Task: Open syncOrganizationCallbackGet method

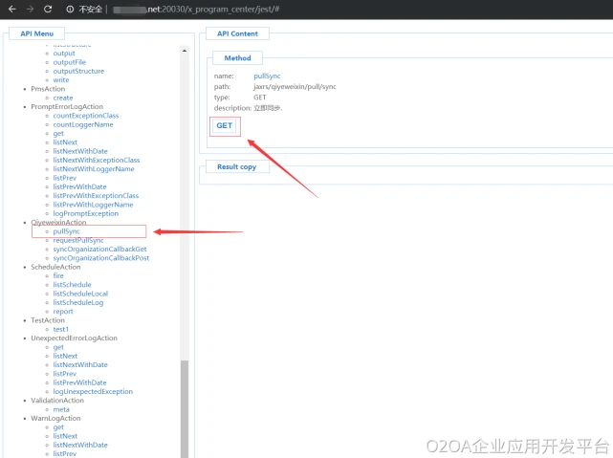Action: pyautogui.click(x=99, y=249)
